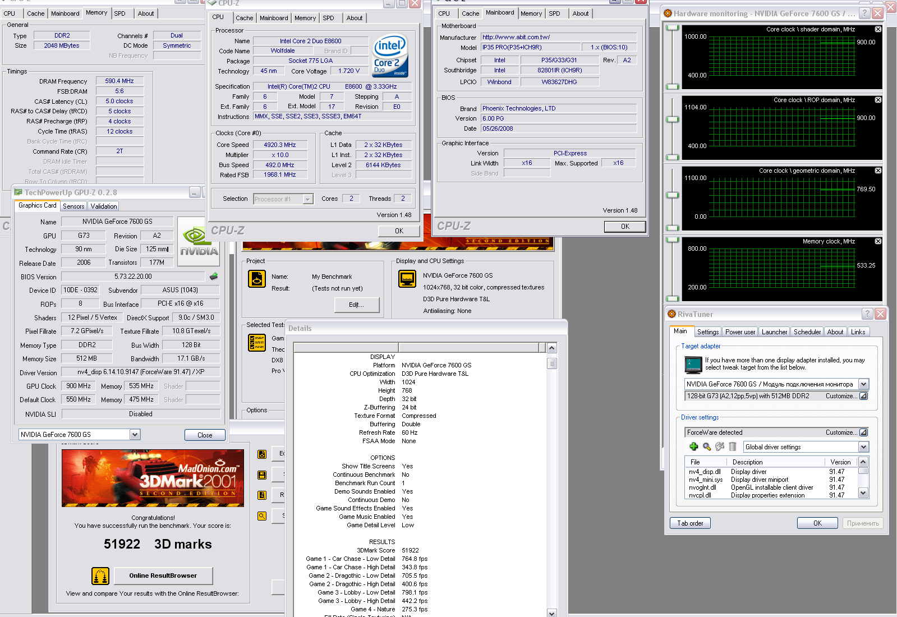Click OK in the Mainboard CPU-Z window
Image resolution: width=897 pixels, height=617 pixels.
click(625, 227)
